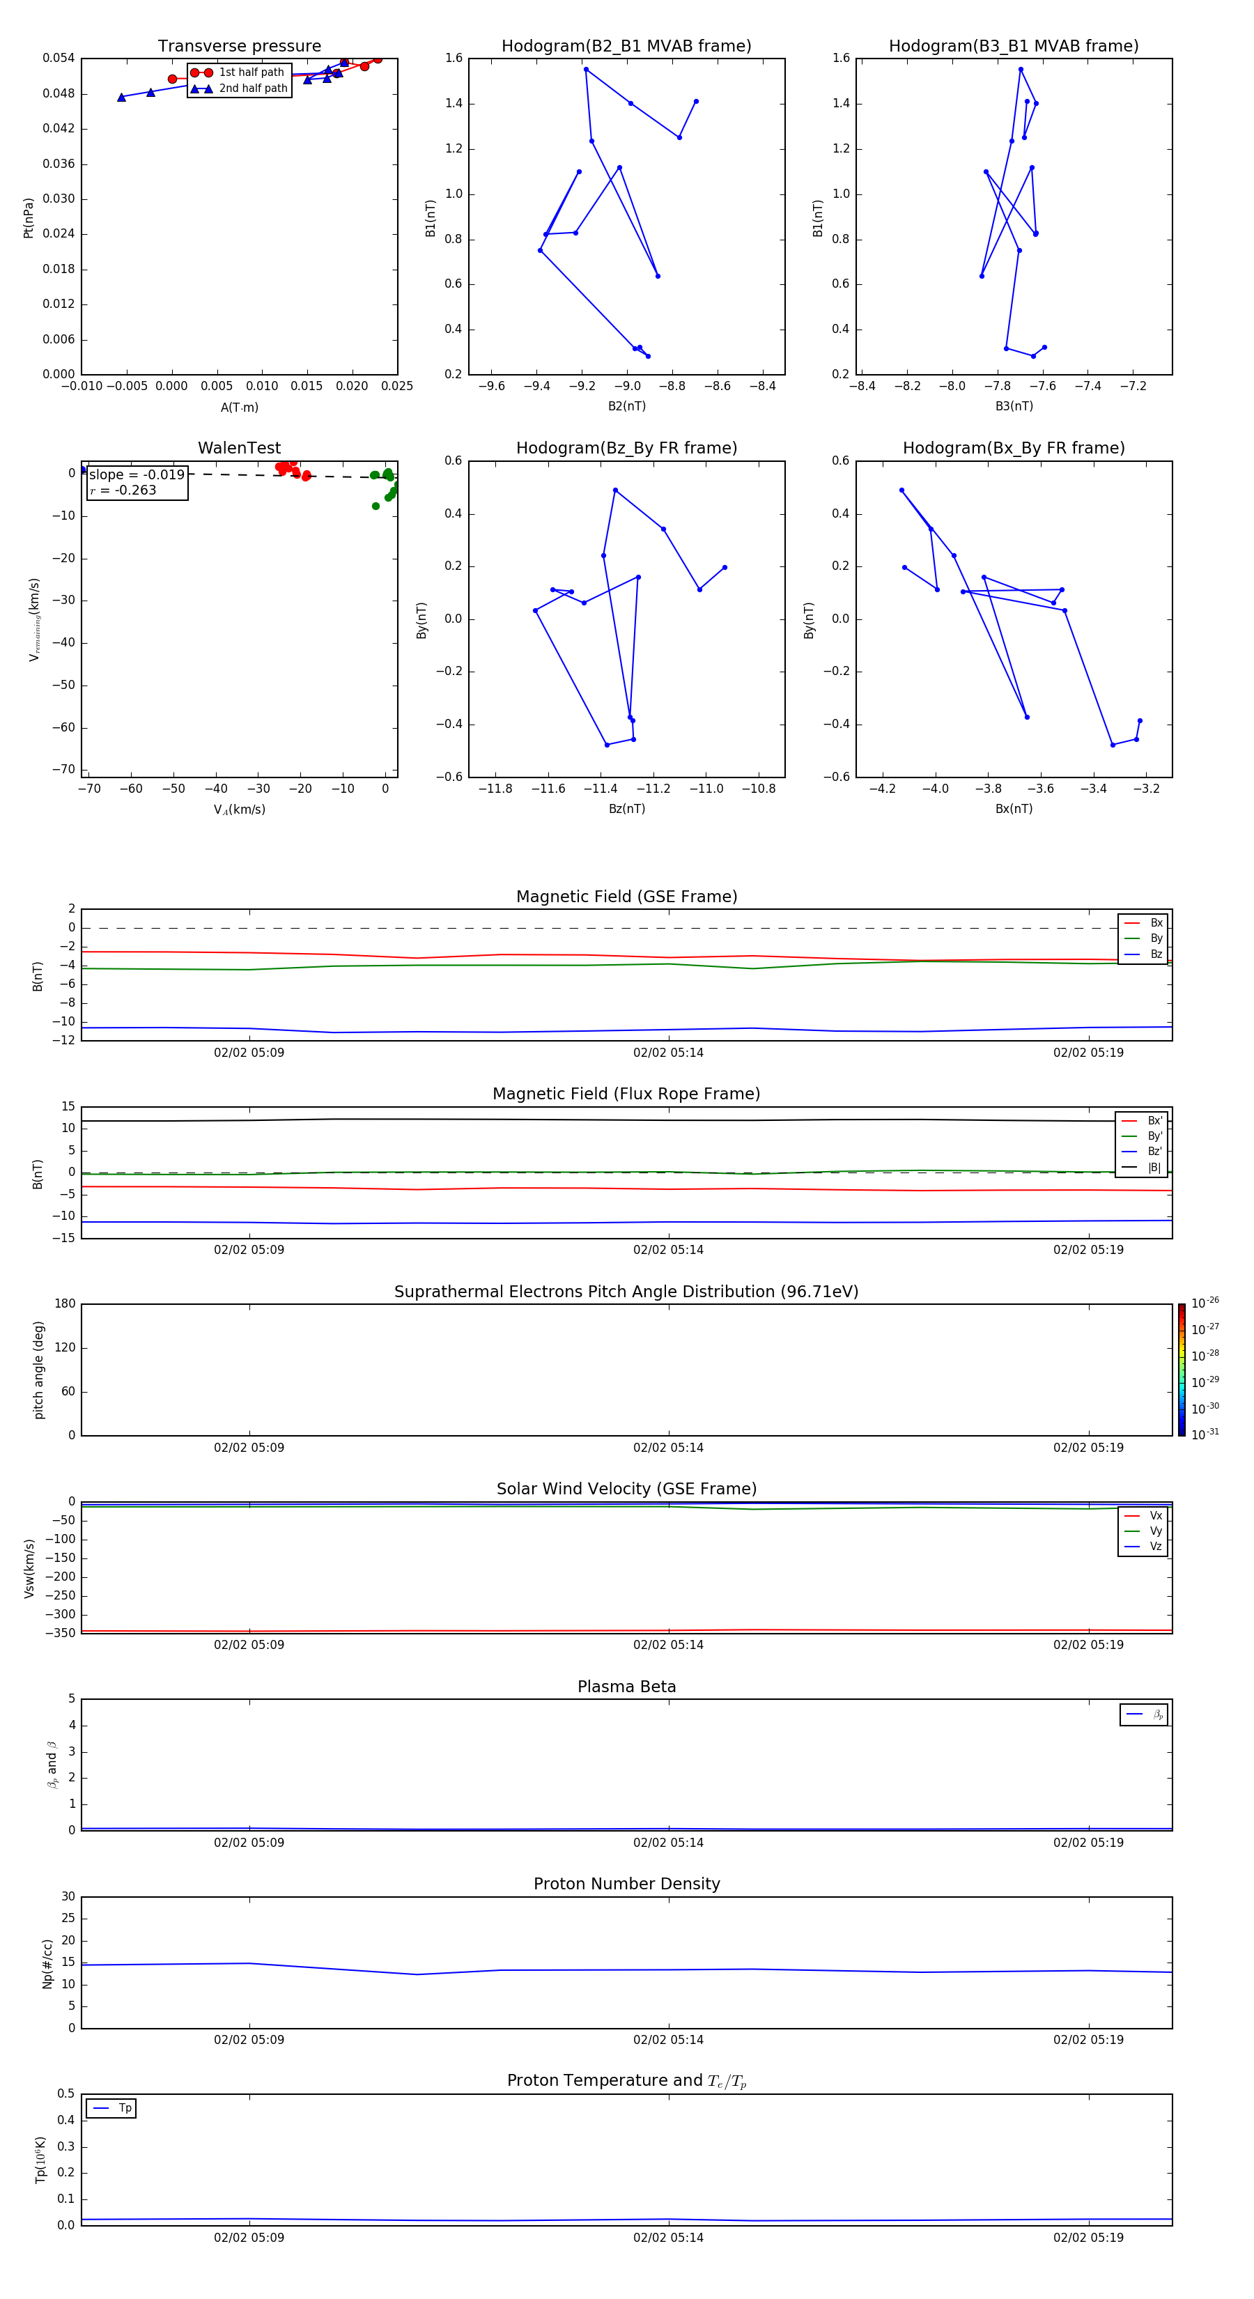This screenshot has height=2299, width=1254.
Task: Select the "2nd half path" legend entry
Action: click(x=238, y=88)
